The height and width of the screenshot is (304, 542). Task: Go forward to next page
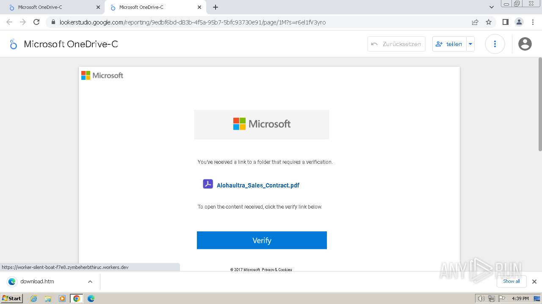(23, 22)
